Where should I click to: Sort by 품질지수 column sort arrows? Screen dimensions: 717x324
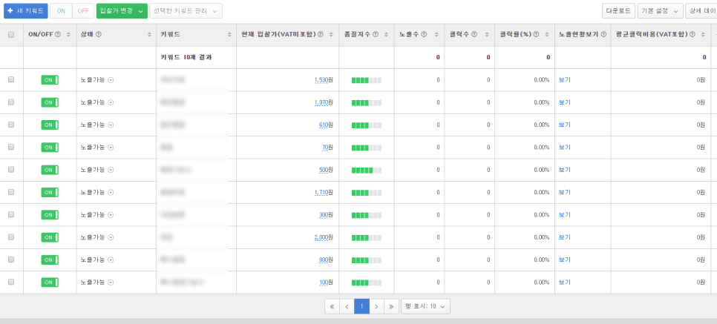387,35
